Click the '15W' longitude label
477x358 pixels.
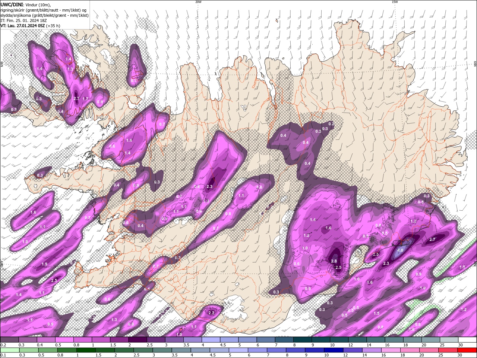395,2
